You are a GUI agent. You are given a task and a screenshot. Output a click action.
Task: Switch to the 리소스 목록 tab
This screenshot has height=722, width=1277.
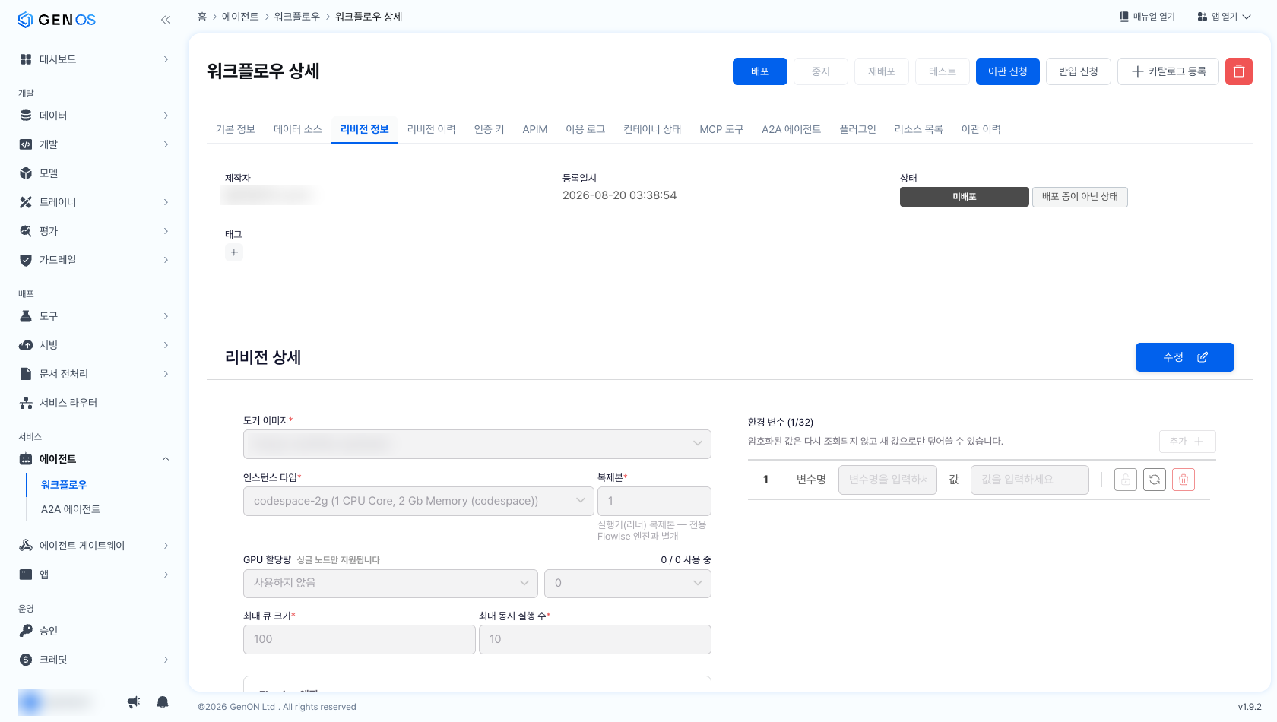[x=918, y=129]
